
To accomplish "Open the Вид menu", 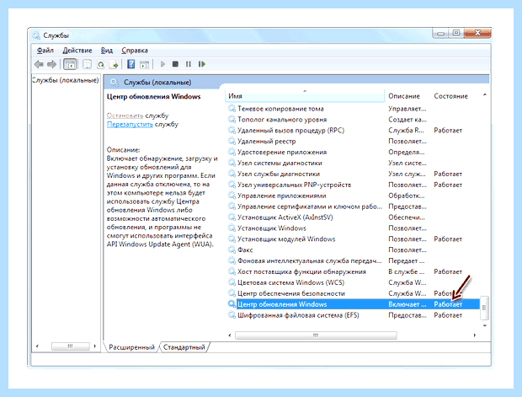I will 107,51.
